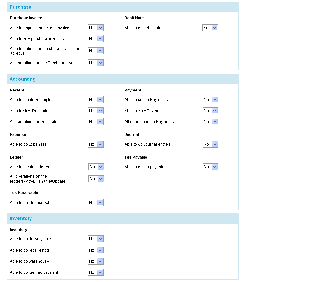The width and height of the screenshot is (328, 282).
Task: Open the 'Able to create Receipts' dropdown
Action: (95, 99)
